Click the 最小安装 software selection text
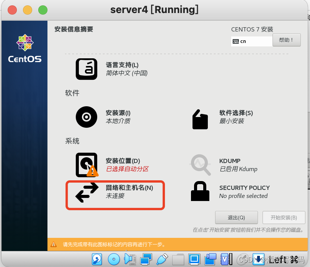The image size is (310, 267). [232, 121]
